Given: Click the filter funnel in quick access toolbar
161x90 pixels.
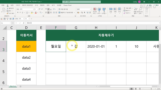Looking at the screenshot, I should click(x=7, y=19).
